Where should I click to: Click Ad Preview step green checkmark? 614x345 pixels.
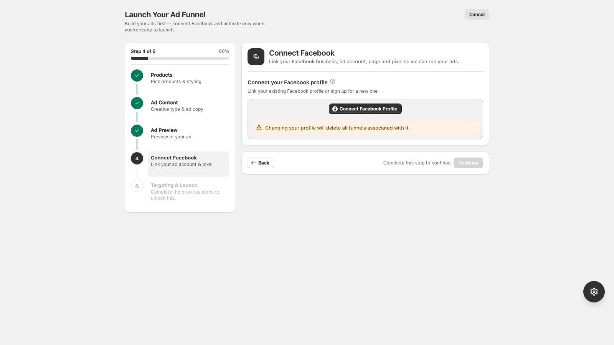pos(137,131)
